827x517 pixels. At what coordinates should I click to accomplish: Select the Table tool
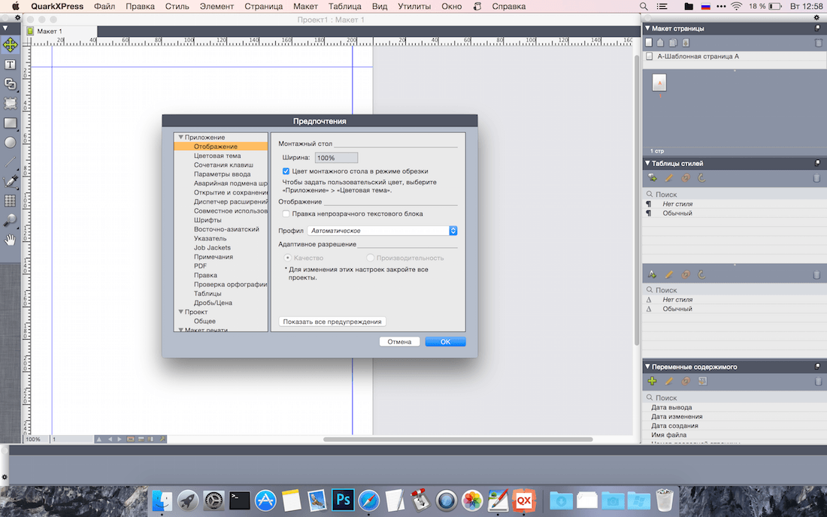(x=10, y=201)
